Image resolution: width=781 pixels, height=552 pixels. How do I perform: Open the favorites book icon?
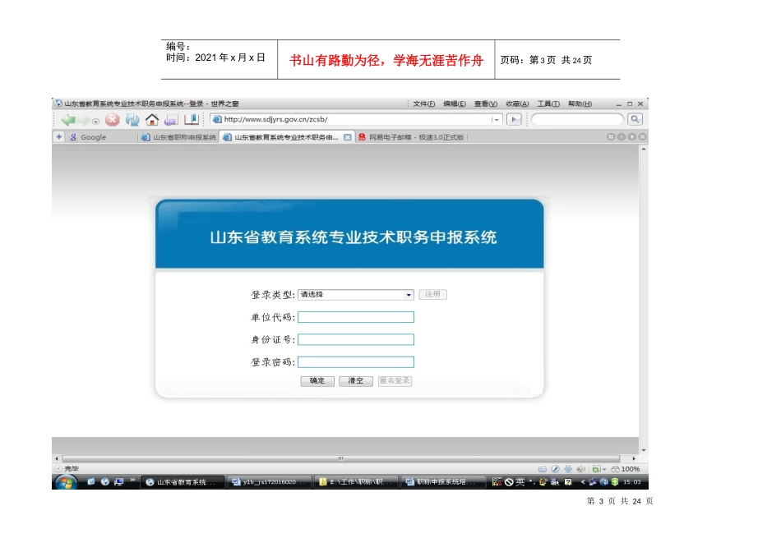(192, 119)
